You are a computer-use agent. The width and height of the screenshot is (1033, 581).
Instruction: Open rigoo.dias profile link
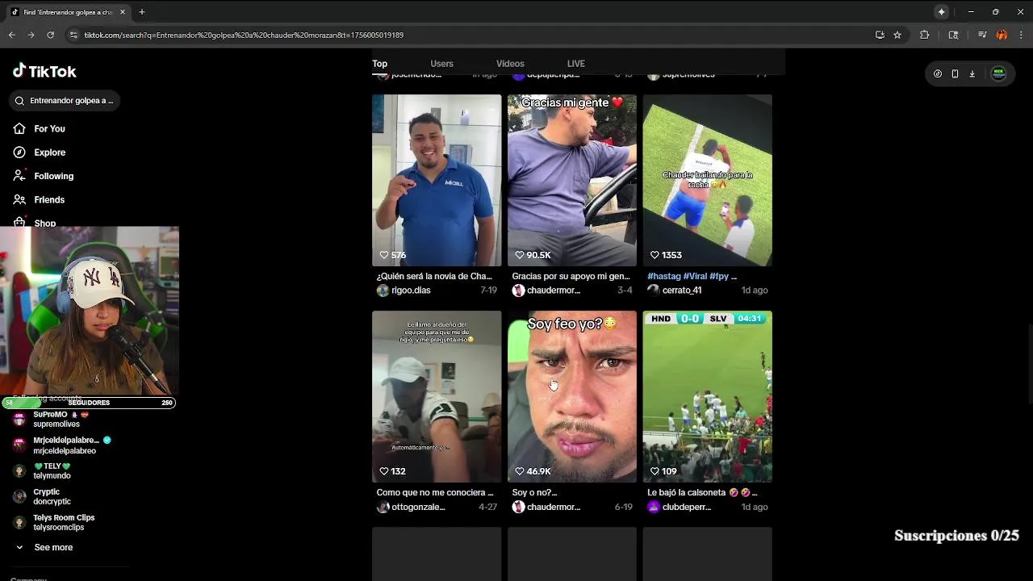pyautogui.click(x=411, y=290)
